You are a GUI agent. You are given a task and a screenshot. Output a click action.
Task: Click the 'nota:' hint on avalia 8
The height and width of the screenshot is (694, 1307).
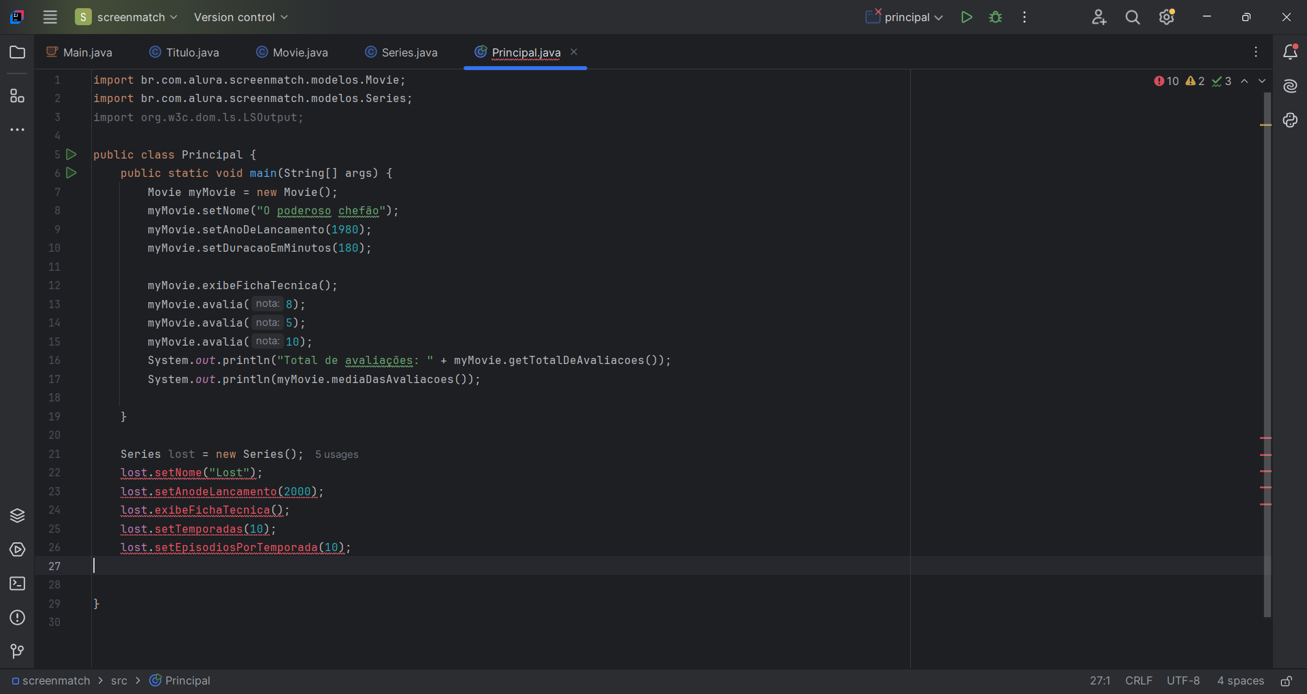point(267,304)
